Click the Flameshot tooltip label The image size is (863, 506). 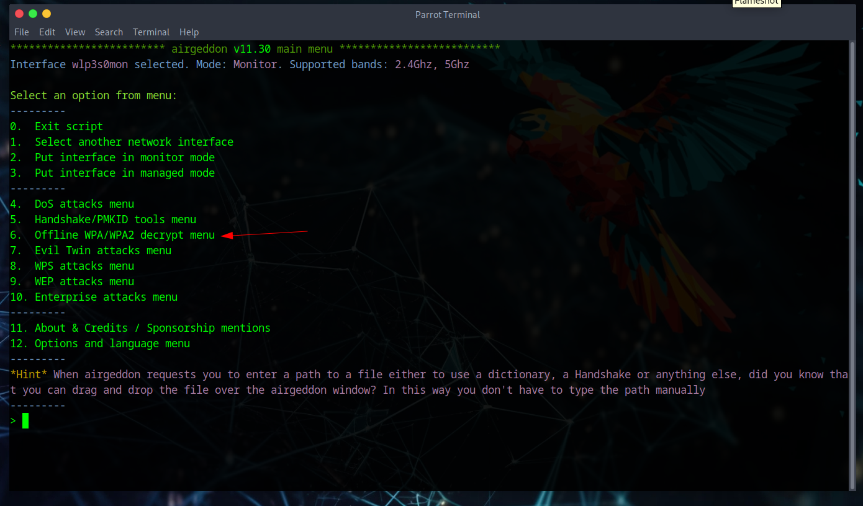click(756, 2)
